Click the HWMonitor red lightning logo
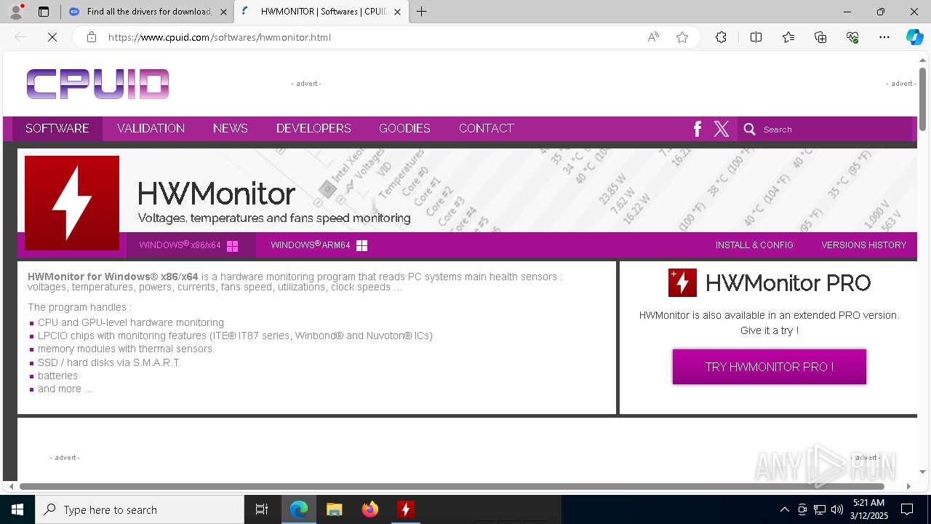Image resolution: width=931 pixels, height=524 pixels. (72, 203)
